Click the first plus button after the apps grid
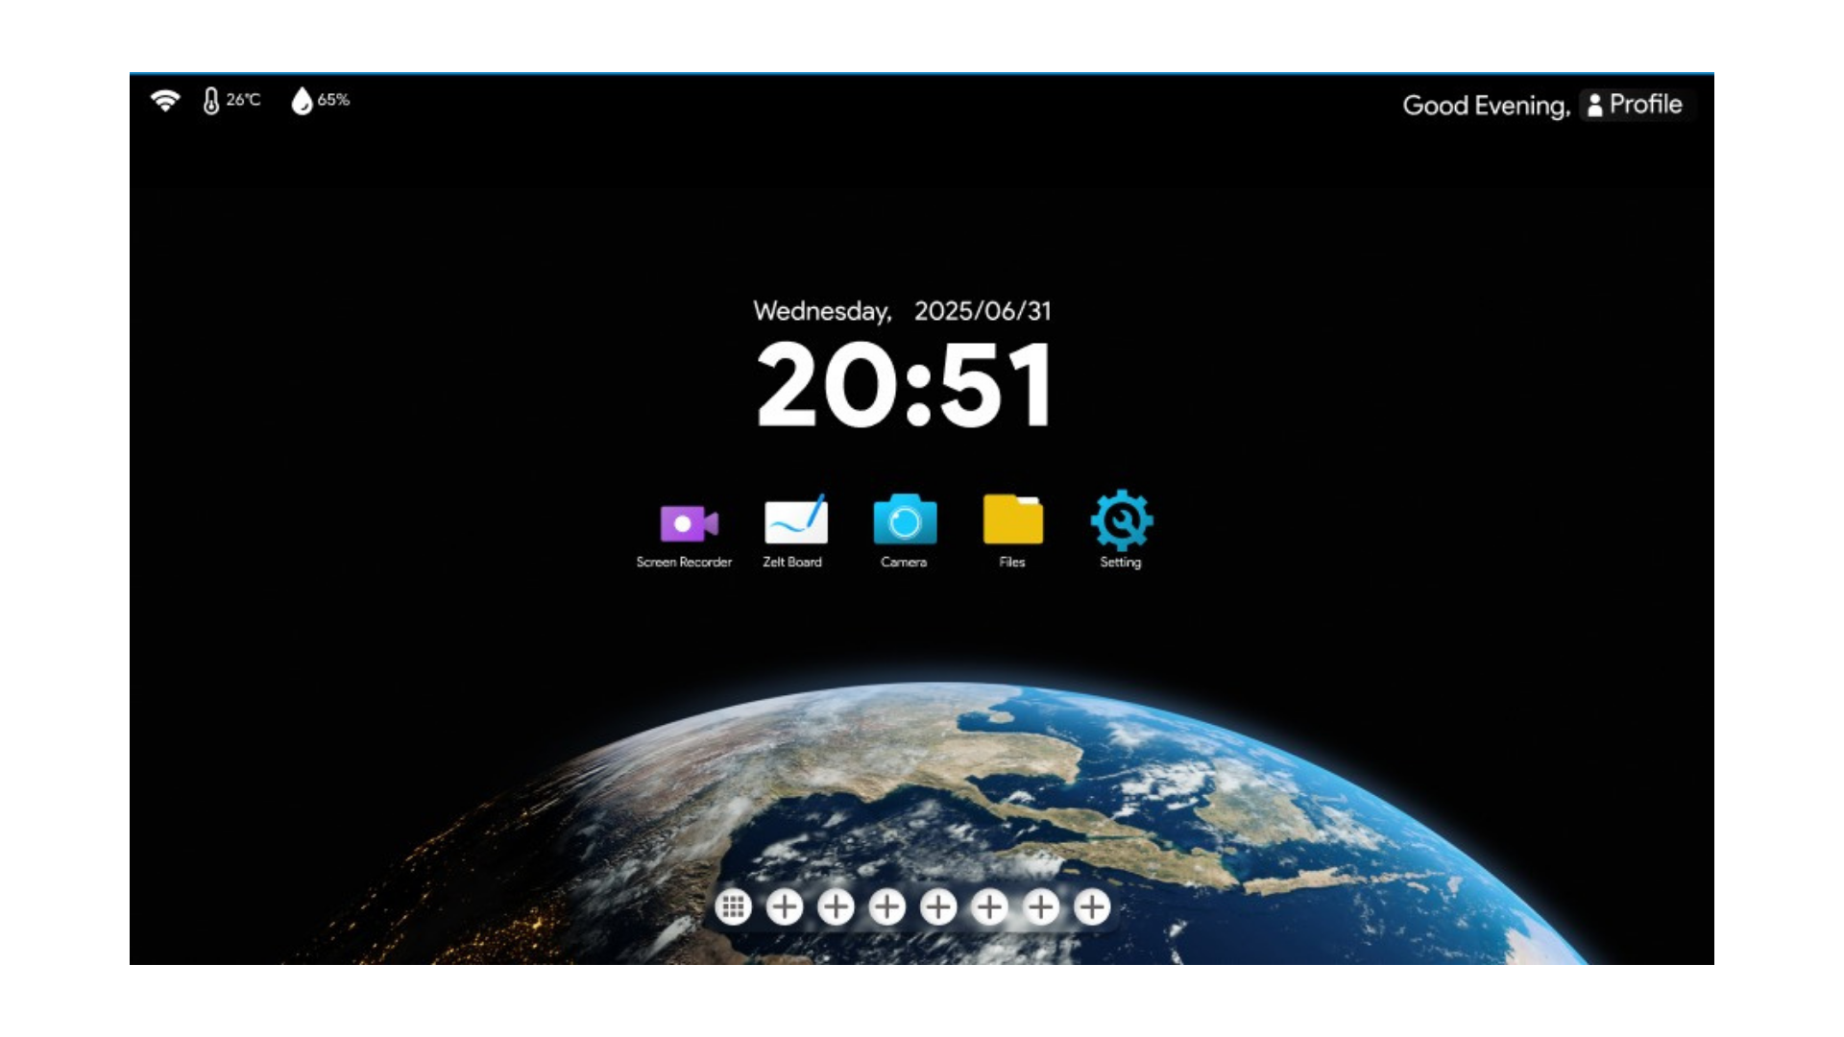 point(785,906)
